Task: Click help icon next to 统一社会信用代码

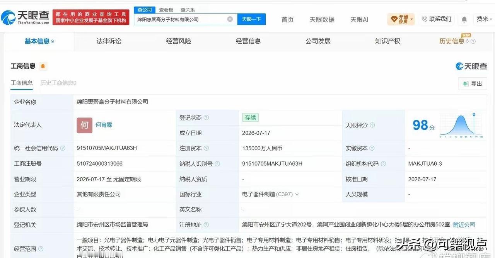Action: (x=63, y=148)
